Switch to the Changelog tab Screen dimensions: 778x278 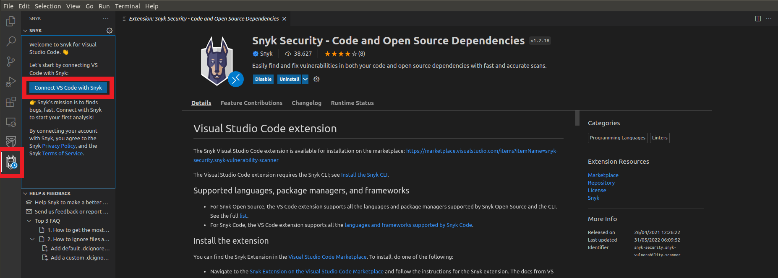306,103
